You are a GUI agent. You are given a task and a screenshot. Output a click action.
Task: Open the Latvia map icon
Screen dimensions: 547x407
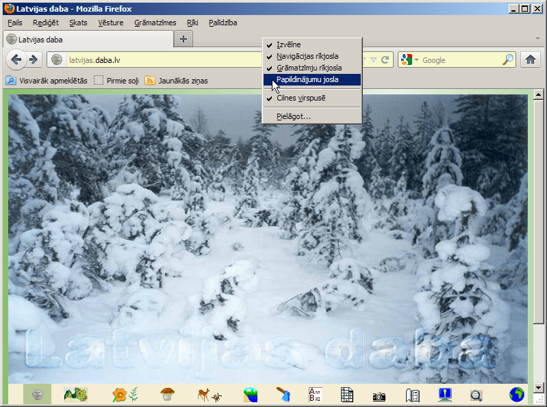pos(76,395)
